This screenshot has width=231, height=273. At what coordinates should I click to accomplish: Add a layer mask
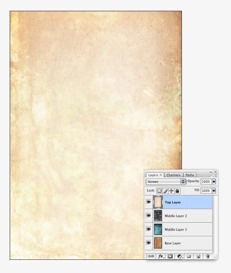pos(170,256)
